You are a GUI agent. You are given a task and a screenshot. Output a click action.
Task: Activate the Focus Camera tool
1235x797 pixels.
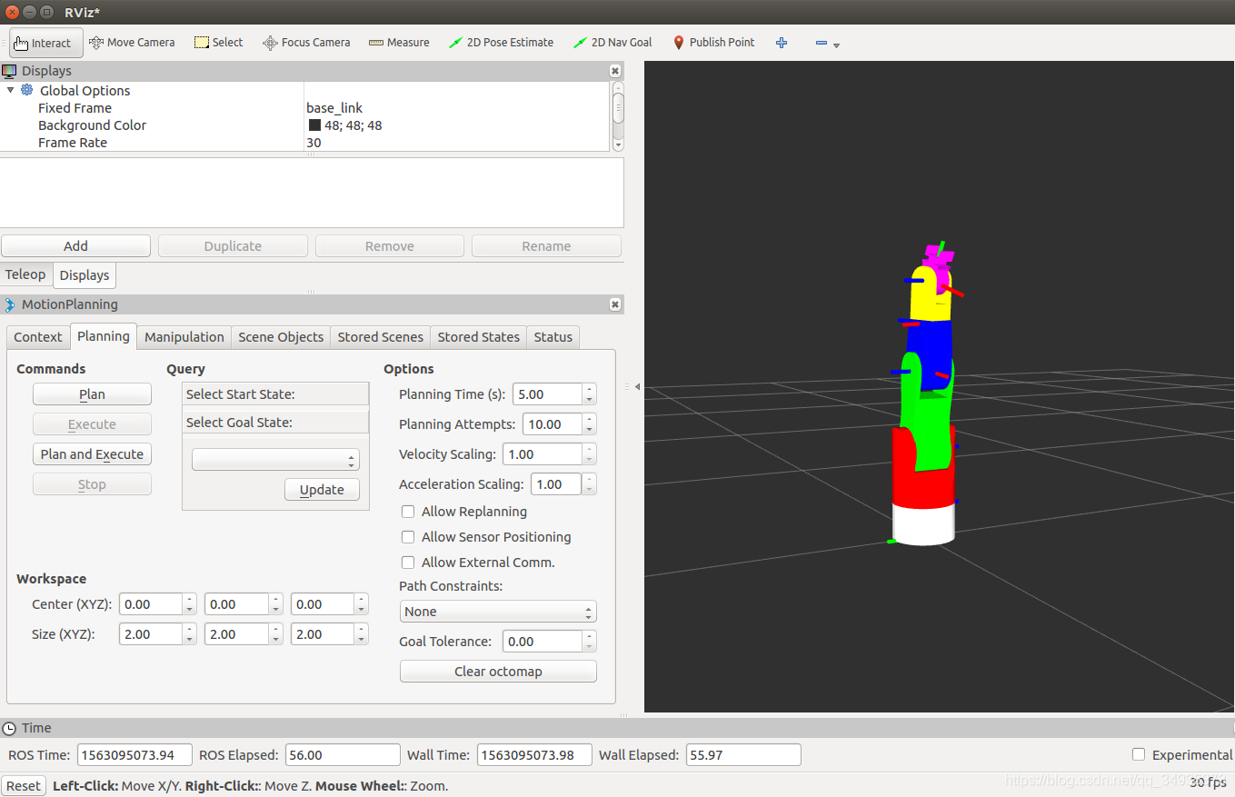pyautogui.click(x=306, y=43)
